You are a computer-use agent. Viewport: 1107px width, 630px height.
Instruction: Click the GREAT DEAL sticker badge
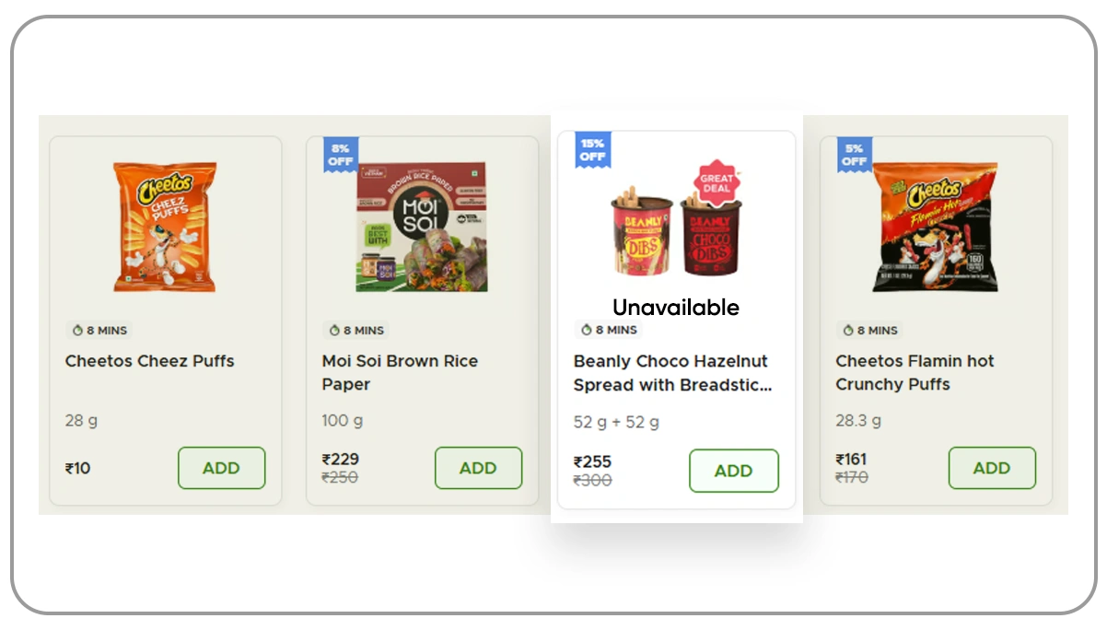(x=717, y=182)
